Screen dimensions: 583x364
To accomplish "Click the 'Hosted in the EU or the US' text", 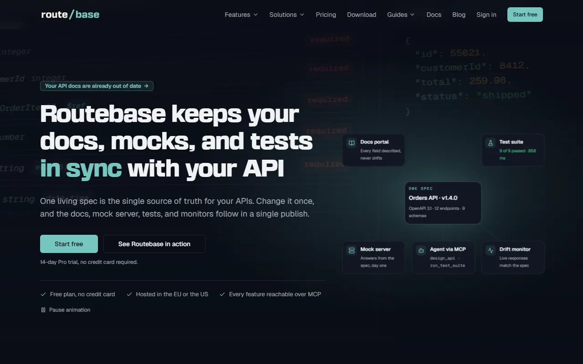I will (x=172, y=294).
